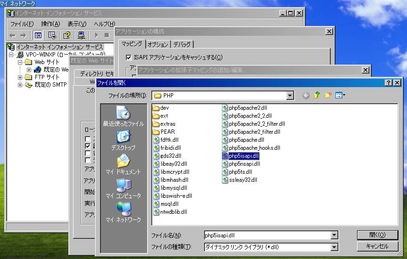
Task: Click the ファイル名 text field
Action: (x=267, y=235)
